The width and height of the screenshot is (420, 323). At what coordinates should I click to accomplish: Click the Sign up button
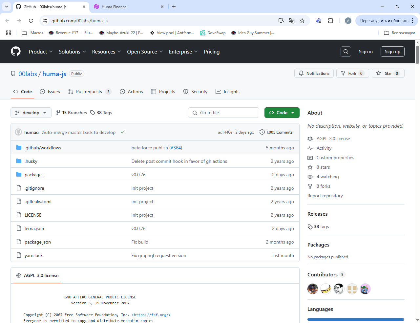pos(392,52)
